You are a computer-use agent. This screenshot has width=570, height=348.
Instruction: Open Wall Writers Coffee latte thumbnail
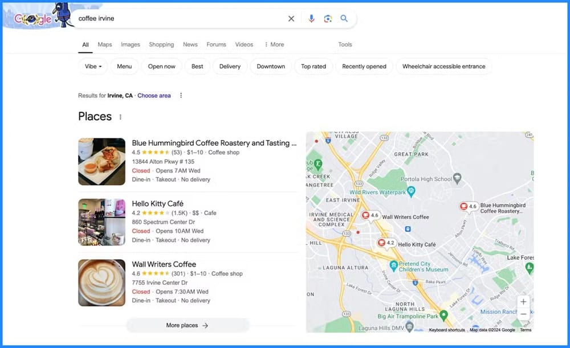click(102, 283)
